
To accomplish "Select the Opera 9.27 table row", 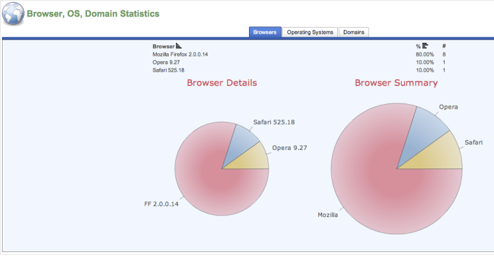I will tap(299, 63).
